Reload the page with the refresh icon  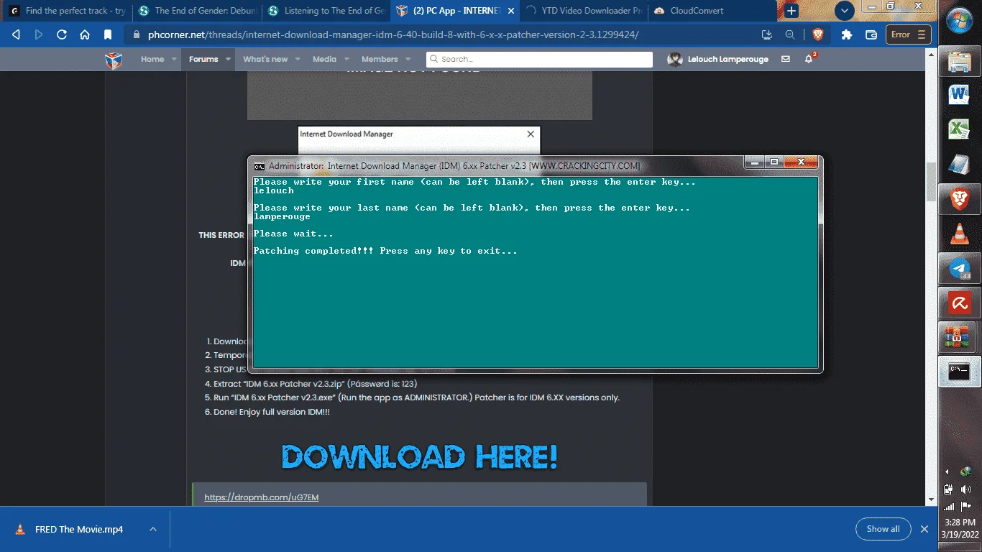pyautogui.click(x=62, y=34)
